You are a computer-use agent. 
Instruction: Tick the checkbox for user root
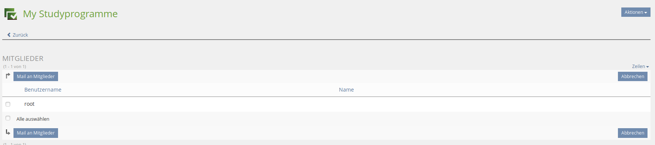point(8,104)
